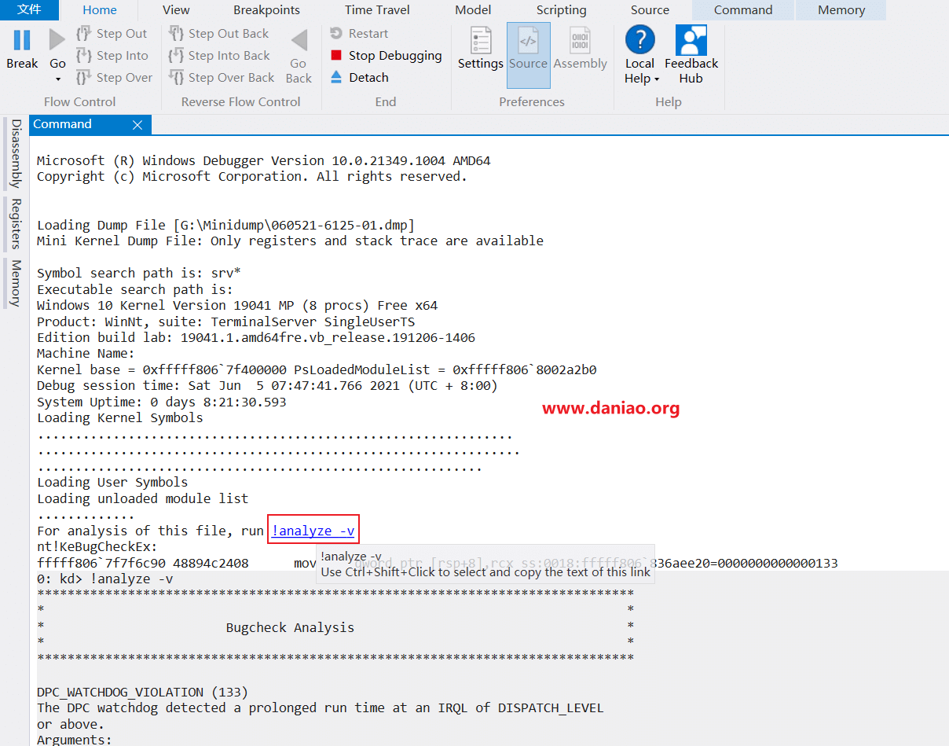Click the Go Back arrow icon
The width and height of the screenshot is (949, 746).
pos(299,40)
